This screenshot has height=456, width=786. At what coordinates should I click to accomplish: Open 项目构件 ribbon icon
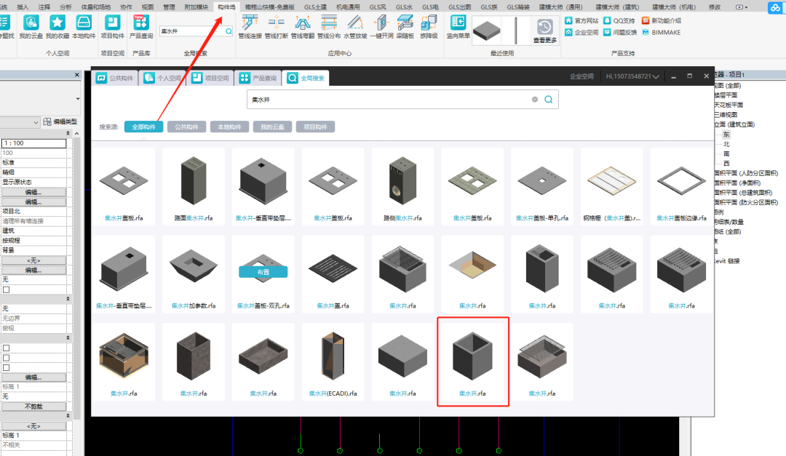pos(112,27)
